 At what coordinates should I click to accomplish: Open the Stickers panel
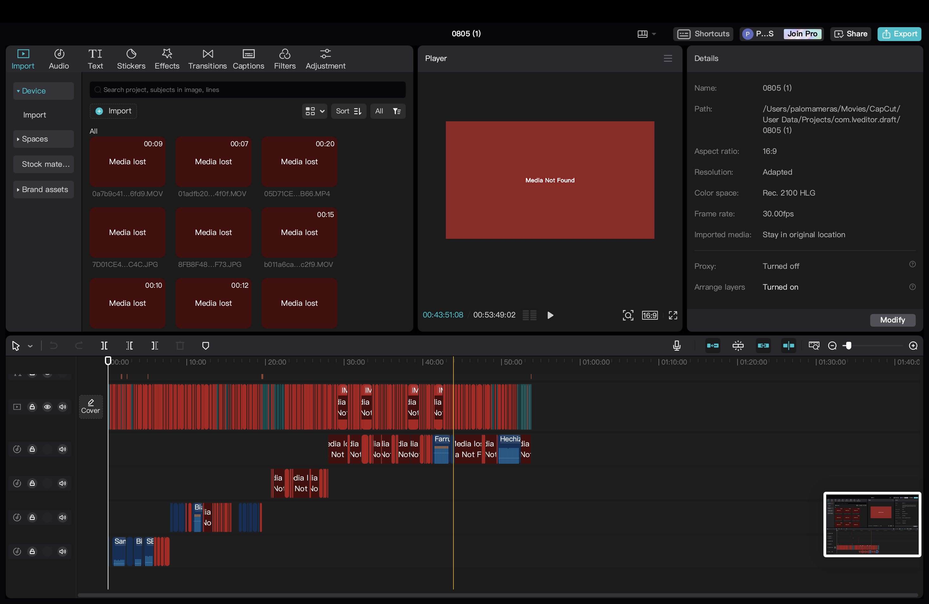click(x=131, y=59)
